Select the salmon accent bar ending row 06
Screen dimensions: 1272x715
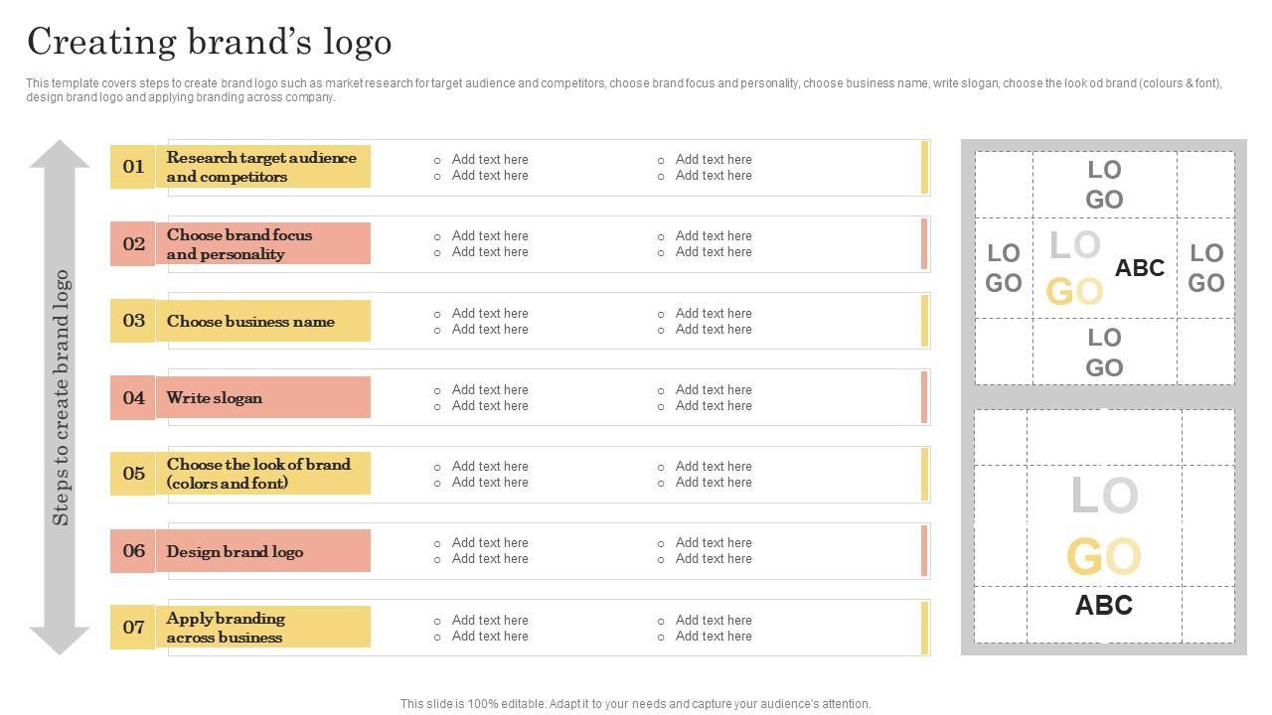[924, 551]
